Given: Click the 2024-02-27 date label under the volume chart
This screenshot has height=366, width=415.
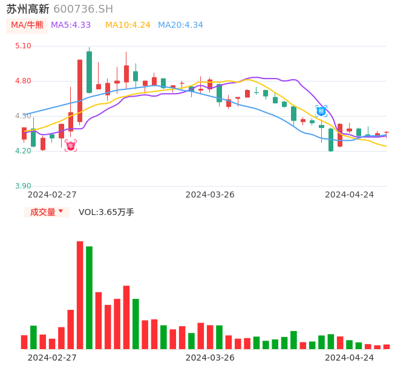Looking at the screenshot, I should 52,358.
